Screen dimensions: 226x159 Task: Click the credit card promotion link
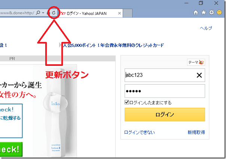pyautogui.click(x=113, y=45)
